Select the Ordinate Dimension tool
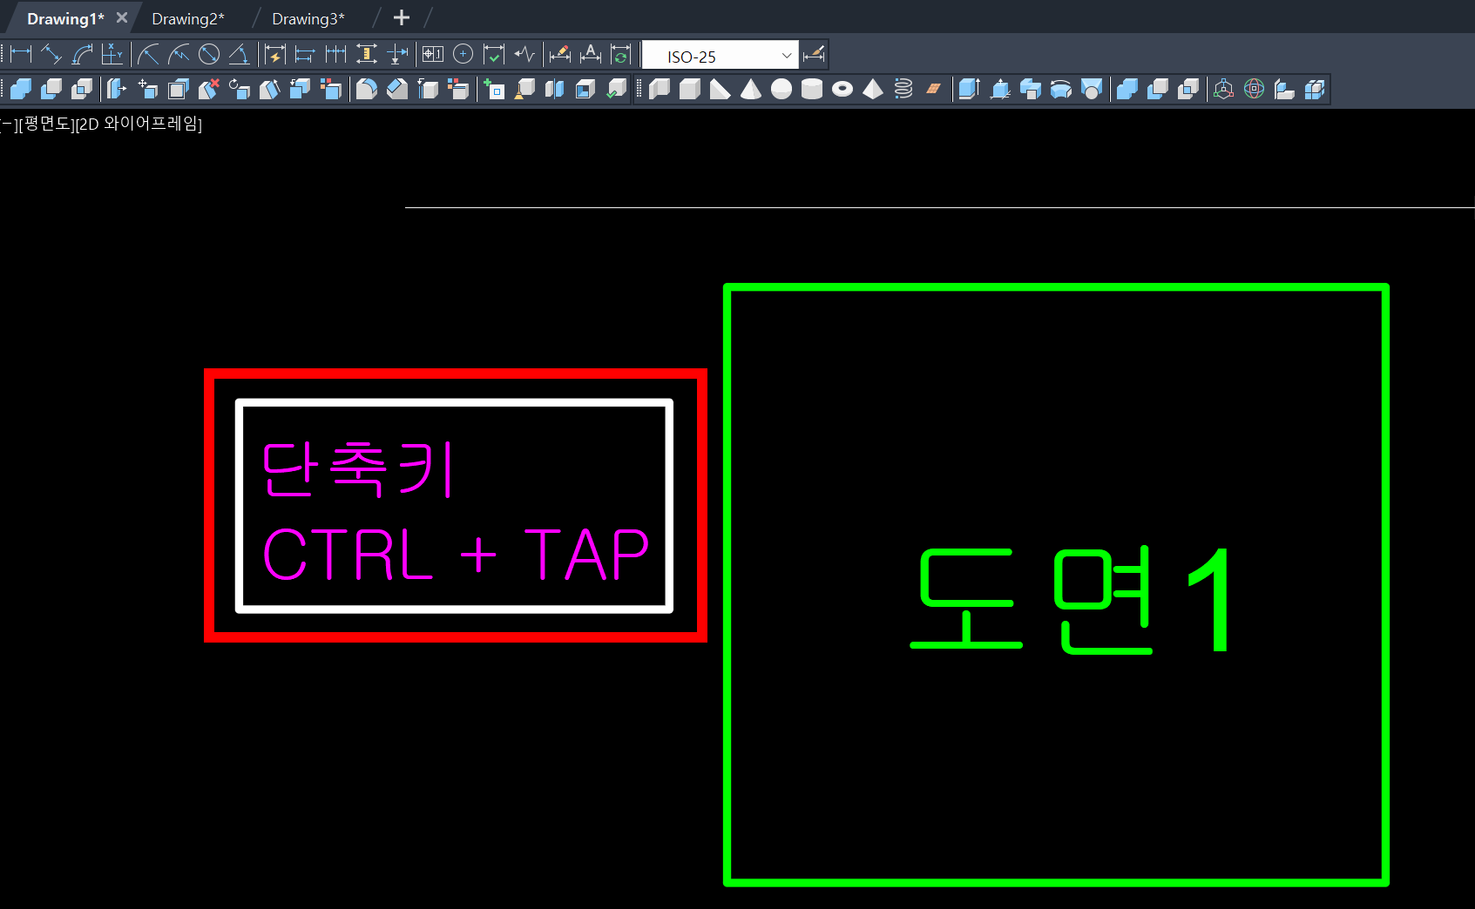 tap(112, 54)
